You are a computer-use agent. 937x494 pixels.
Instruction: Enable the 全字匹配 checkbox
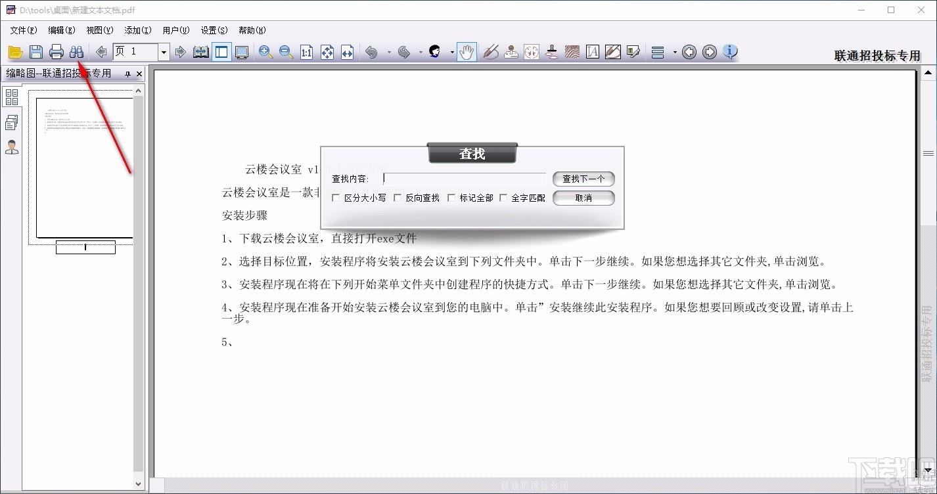(504, 198)
